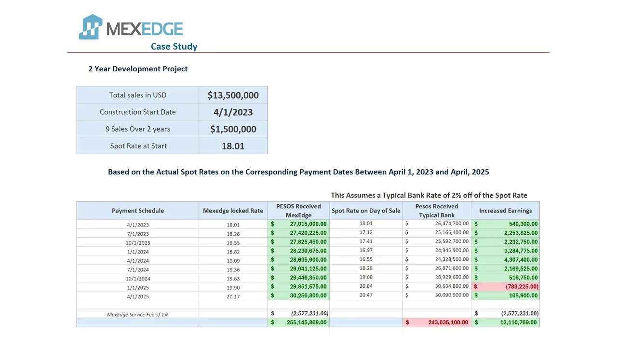Click the 20.84 spot rate cell
This screenshot has width=617, height=347.
tap(366, 286)
